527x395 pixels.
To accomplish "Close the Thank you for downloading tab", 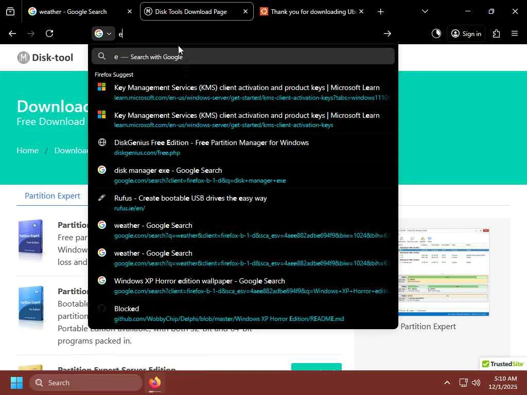I will 361,11.
